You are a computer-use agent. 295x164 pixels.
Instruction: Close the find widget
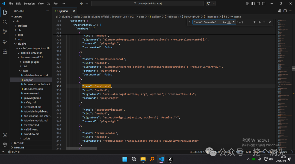pos(270,22)
